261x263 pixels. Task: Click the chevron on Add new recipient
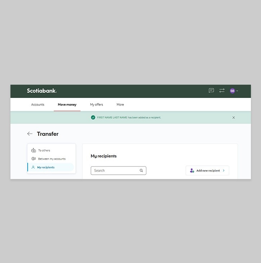tap(224, 170)
